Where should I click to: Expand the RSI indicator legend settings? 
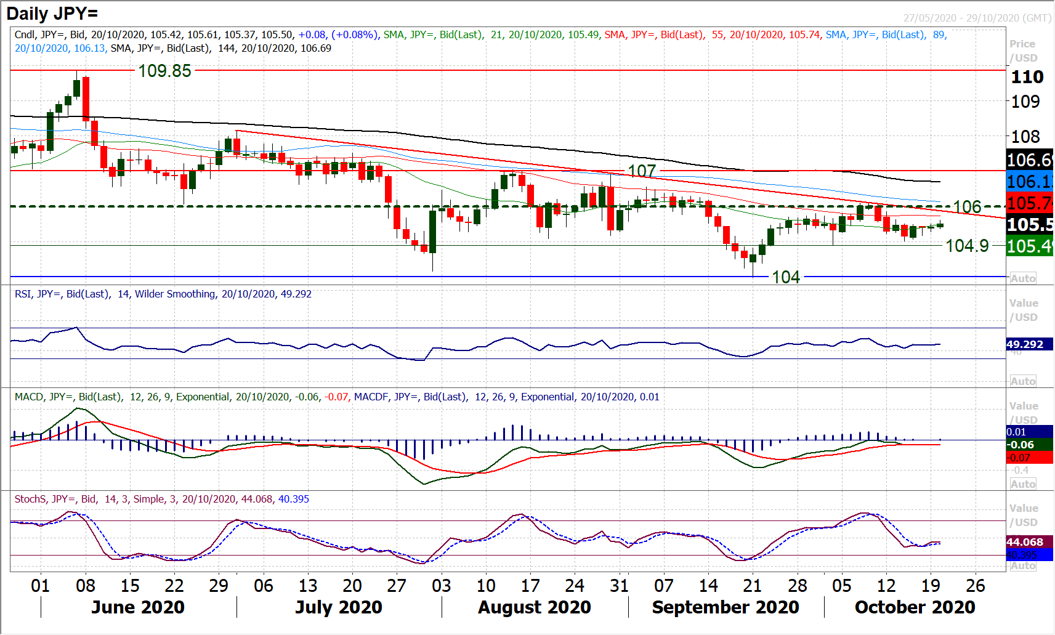tap(163, 294)
